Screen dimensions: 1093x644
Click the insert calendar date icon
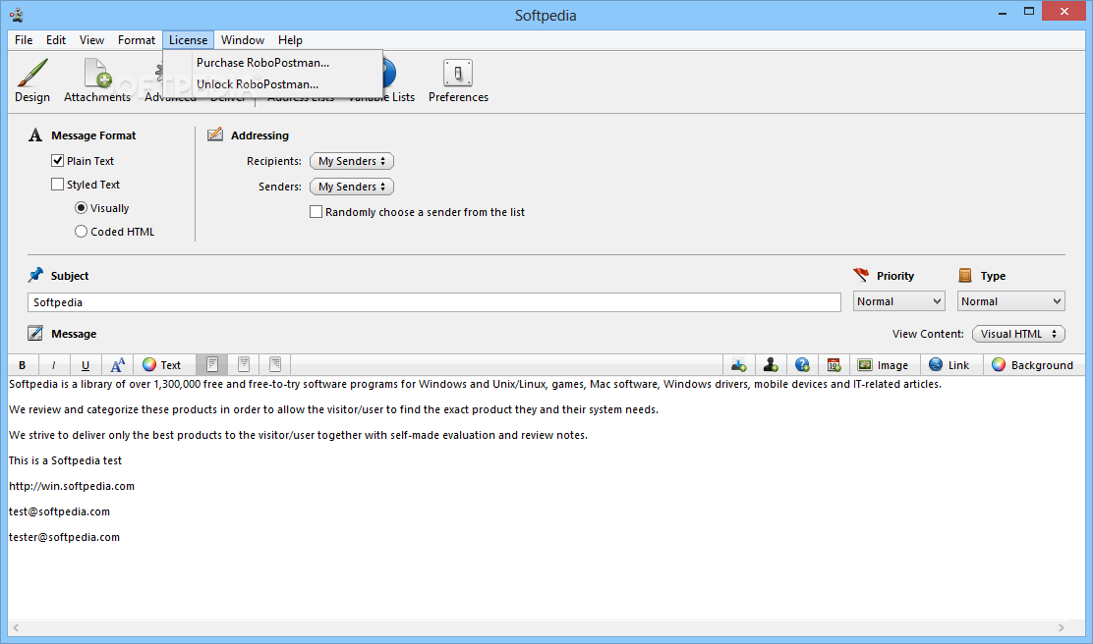pos(834,365)
